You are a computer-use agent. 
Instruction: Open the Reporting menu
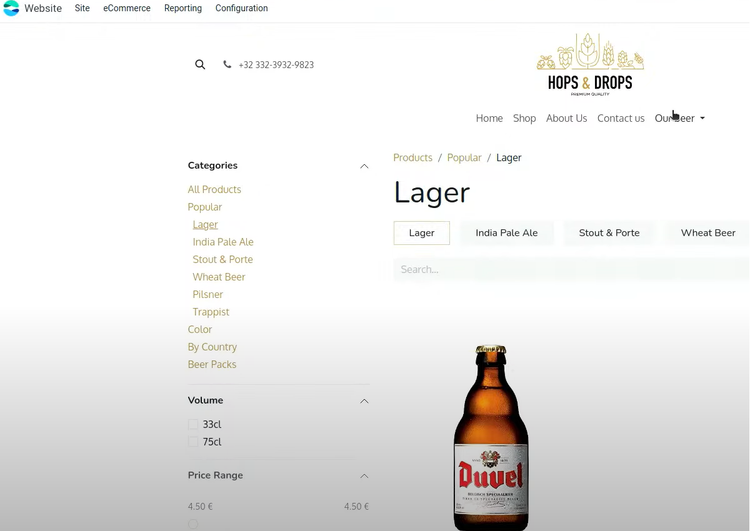point(183,8)
